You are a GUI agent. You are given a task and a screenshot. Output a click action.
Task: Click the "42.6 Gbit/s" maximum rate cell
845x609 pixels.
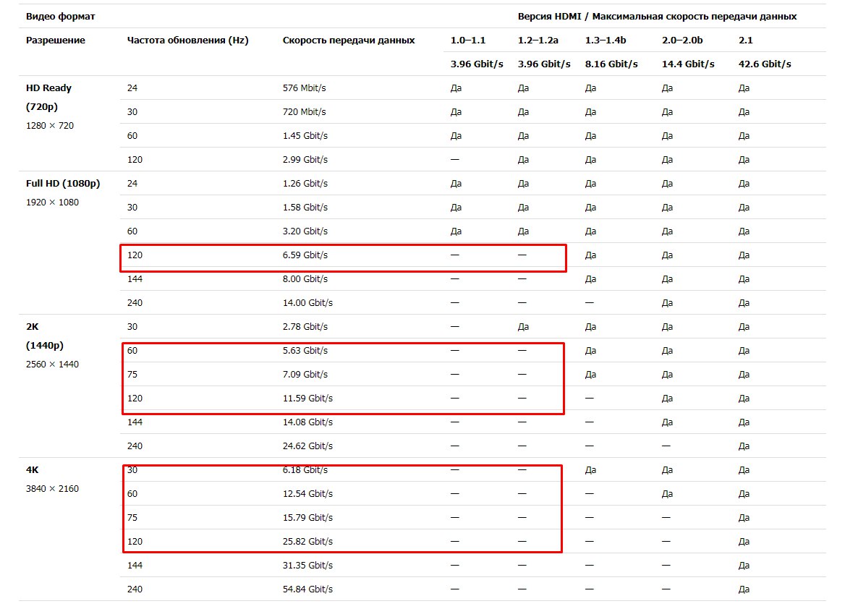(x=765, y=64)
